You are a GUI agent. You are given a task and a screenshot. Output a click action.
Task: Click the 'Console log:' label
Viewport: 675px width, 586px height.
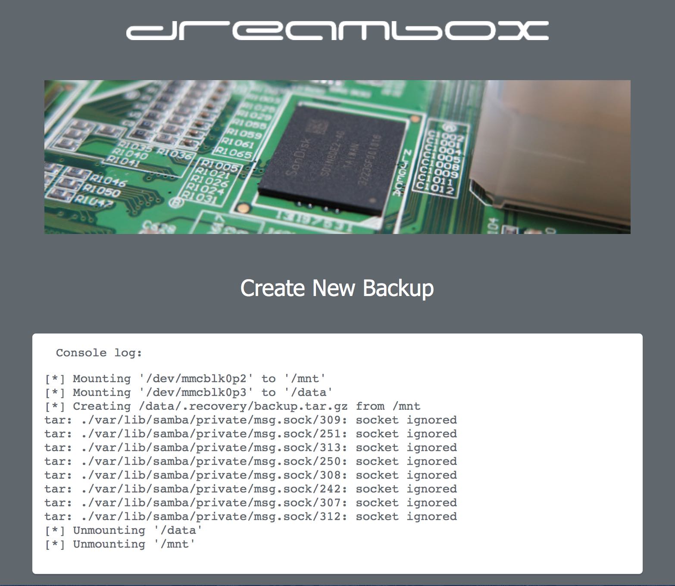point(99,353)
